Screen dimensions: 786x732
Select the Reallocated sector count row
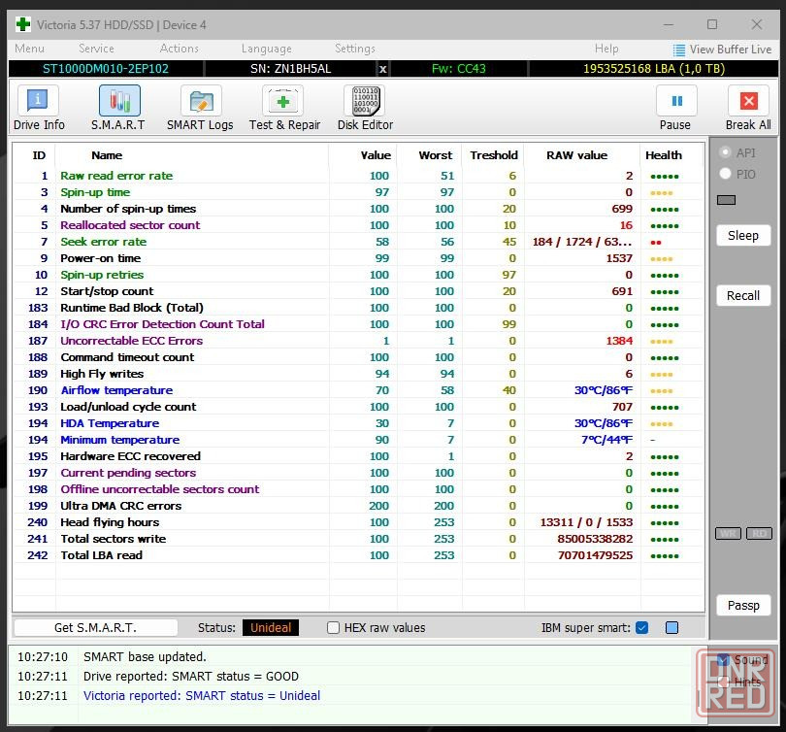pyautogui.click(x=130, y=225)
